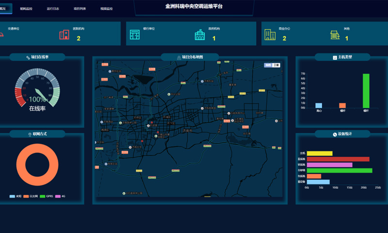The image size is (388, 233).
Task: Click the 4G pink legend swatch
Action: (x=58, y=196)
